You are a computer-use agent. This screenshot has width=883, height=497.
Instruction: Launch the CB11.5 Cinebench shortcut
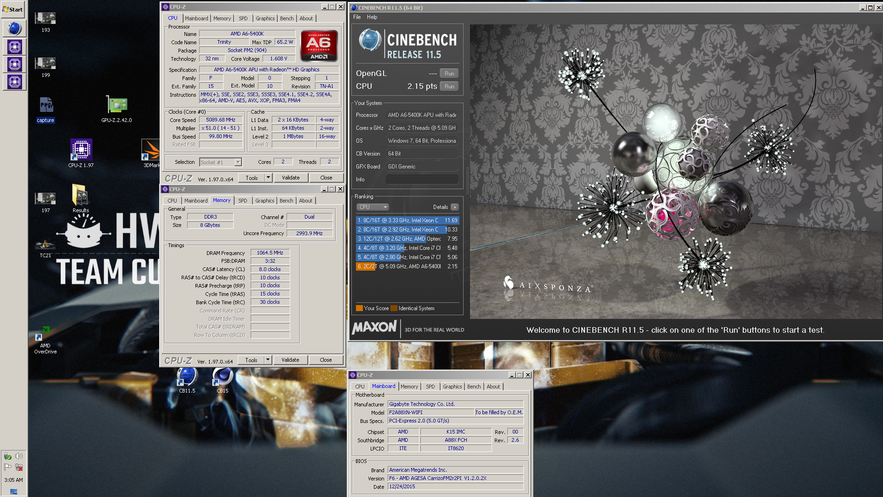(187, 381)
